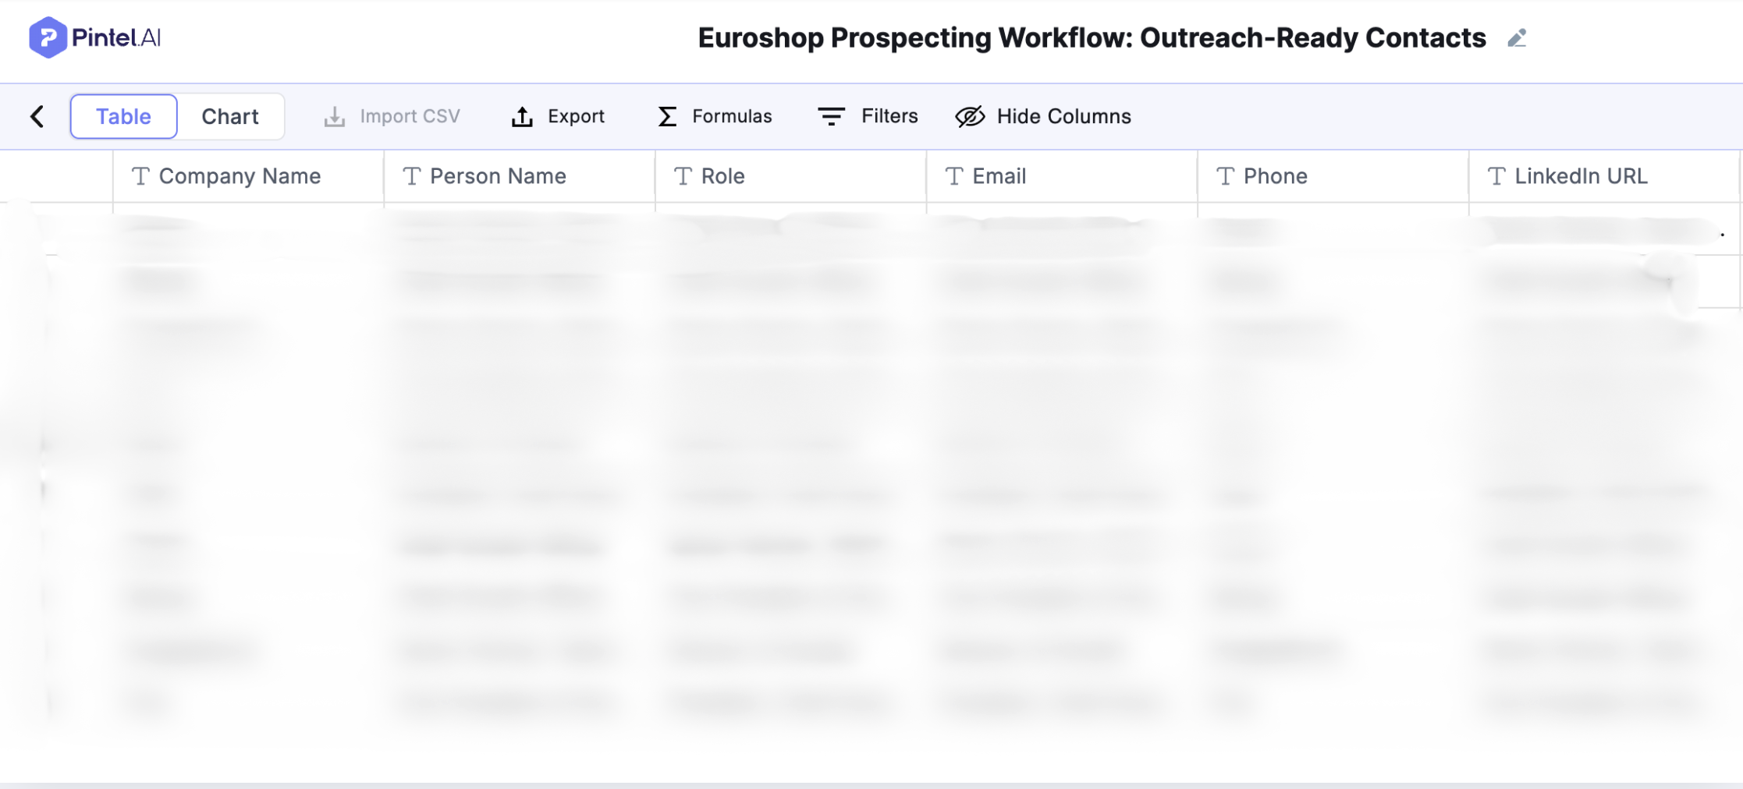Select the Company Name column header
Screen dimensions: 1743x789
(x=240, y=177)
